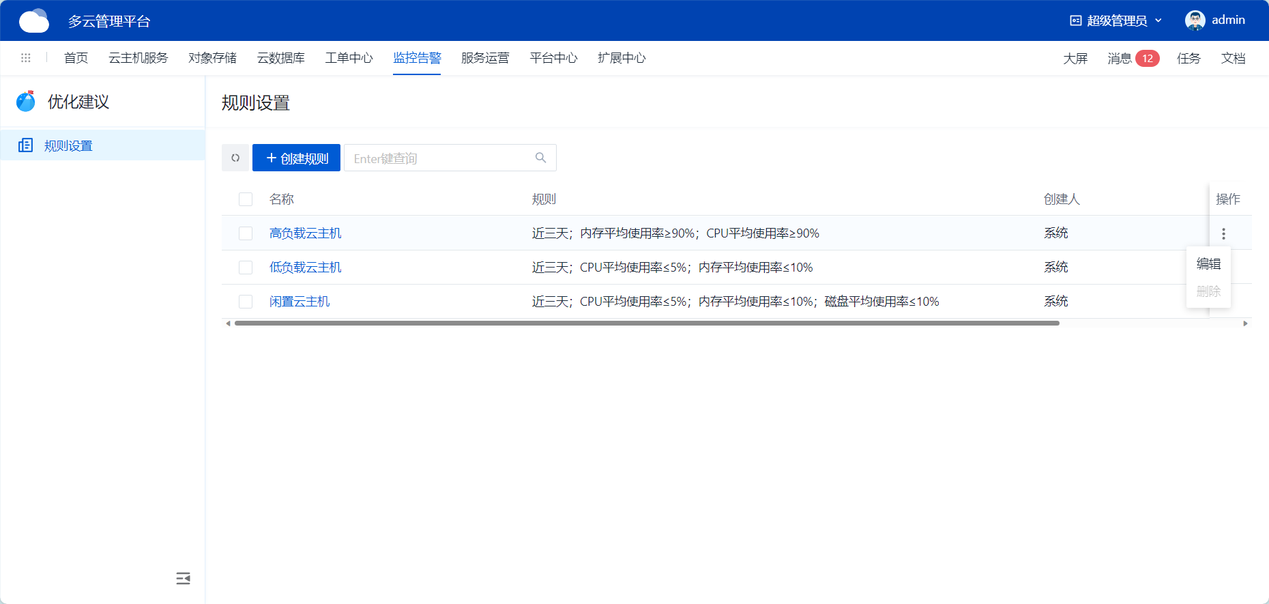The width and height of the screenshot is (1269, 604).
Task: Open the three-dot actions menu for 高负载云主机
Action: (x=1223, y=233)
